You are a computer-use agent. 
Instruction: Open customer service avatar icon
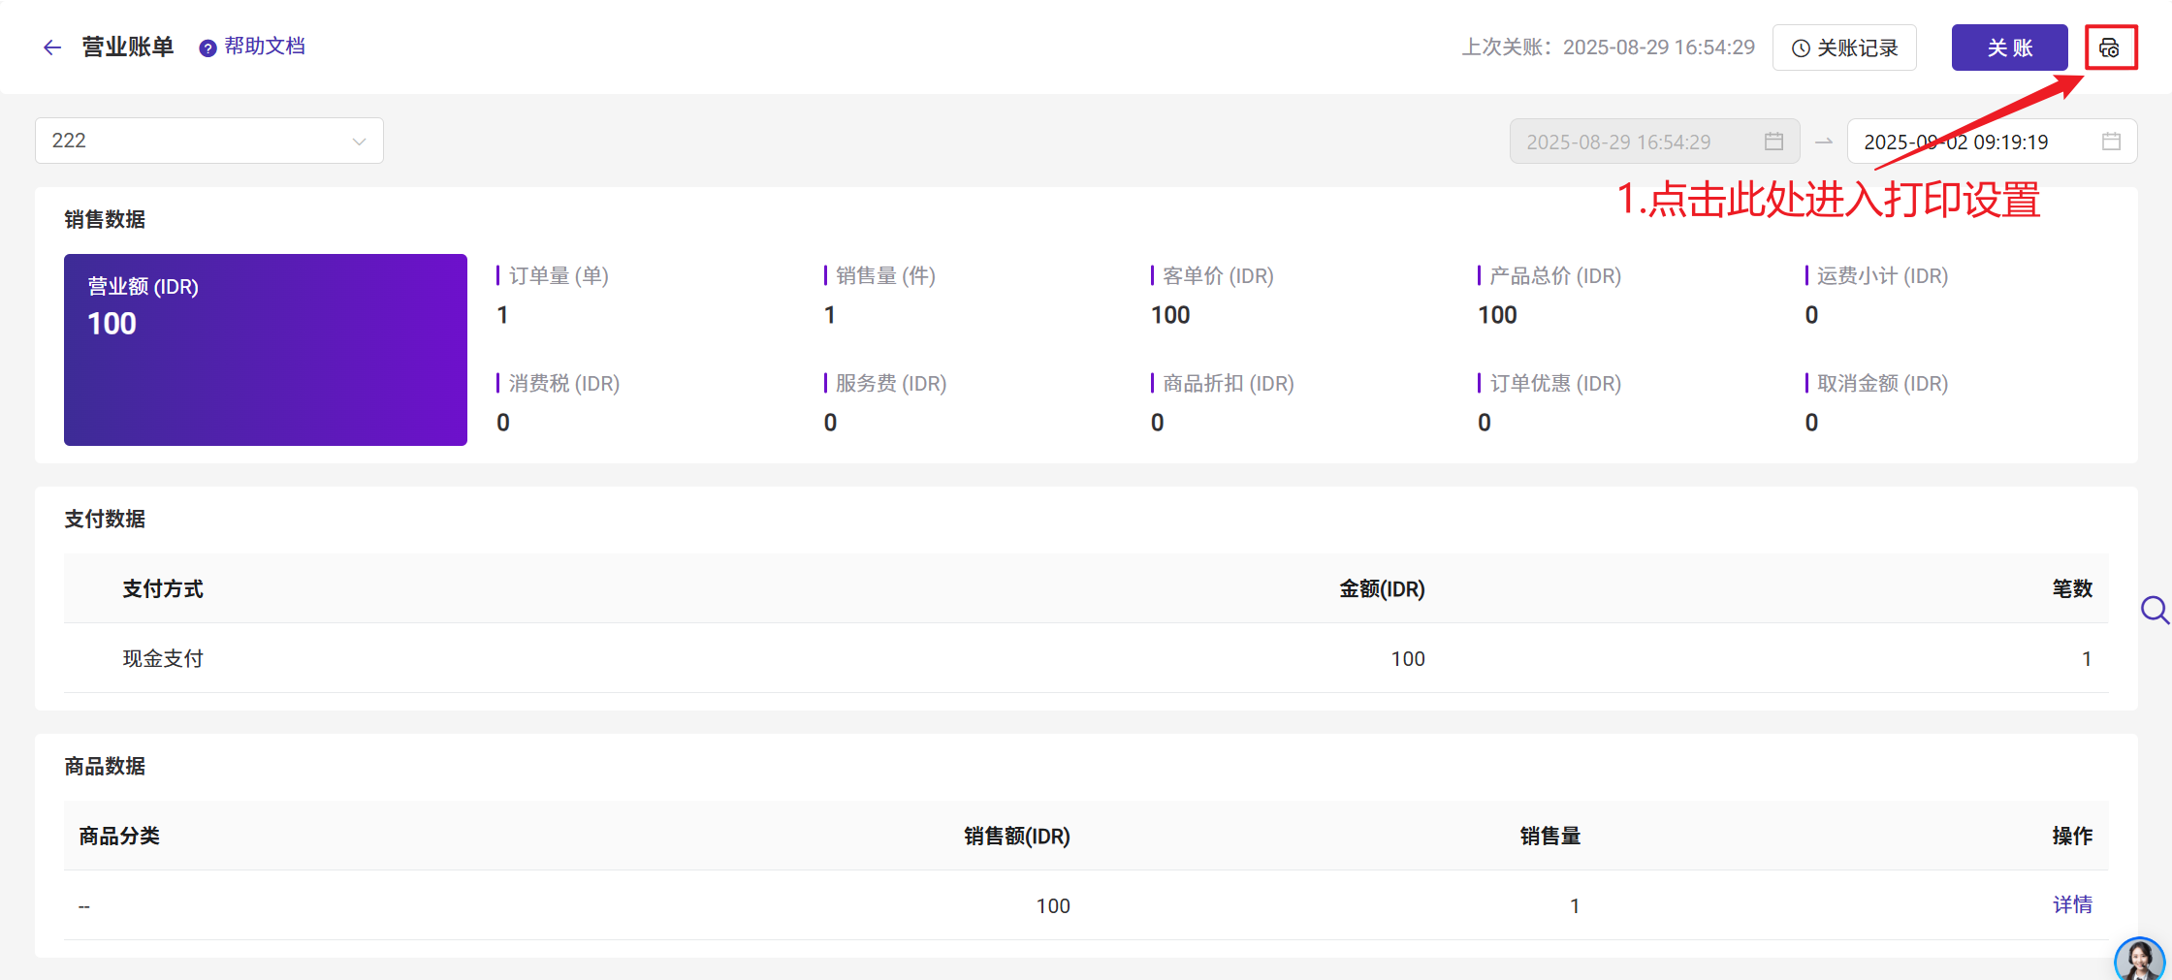tap(2140, 960)
